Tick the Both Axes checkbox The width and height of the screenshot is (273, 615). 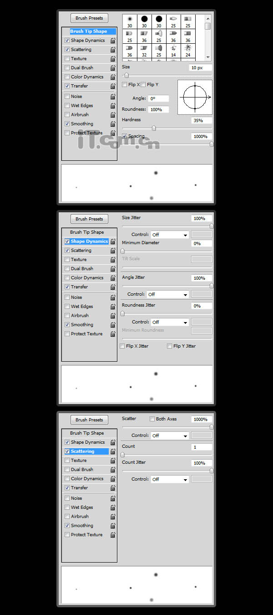[x=152, y=419]
